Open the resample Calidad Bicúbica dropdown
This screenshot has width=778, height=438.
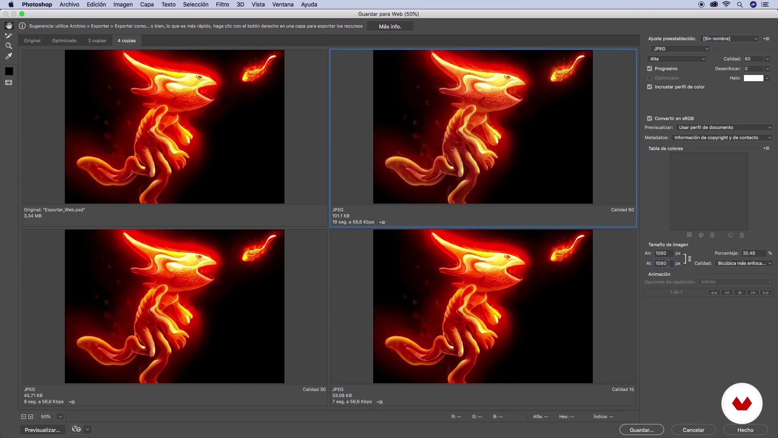pos(744,264)
